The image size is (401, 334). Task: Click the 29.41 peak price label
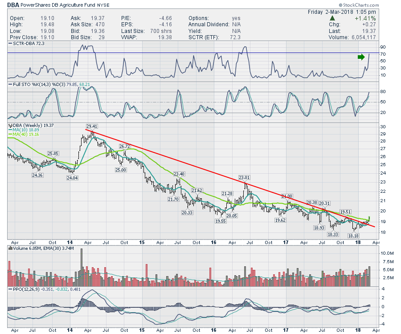[x=92, y=126]
